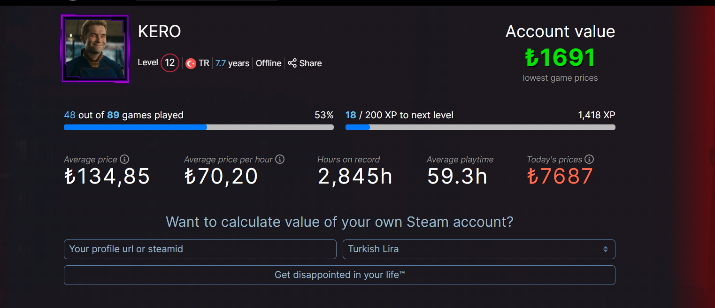This screenshot has width=715, height=308.
Task: Click info icon beside Average price per hour
Action: coord(280,159)
